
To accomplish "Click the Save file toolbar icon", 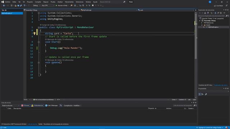I will [18, 6].
